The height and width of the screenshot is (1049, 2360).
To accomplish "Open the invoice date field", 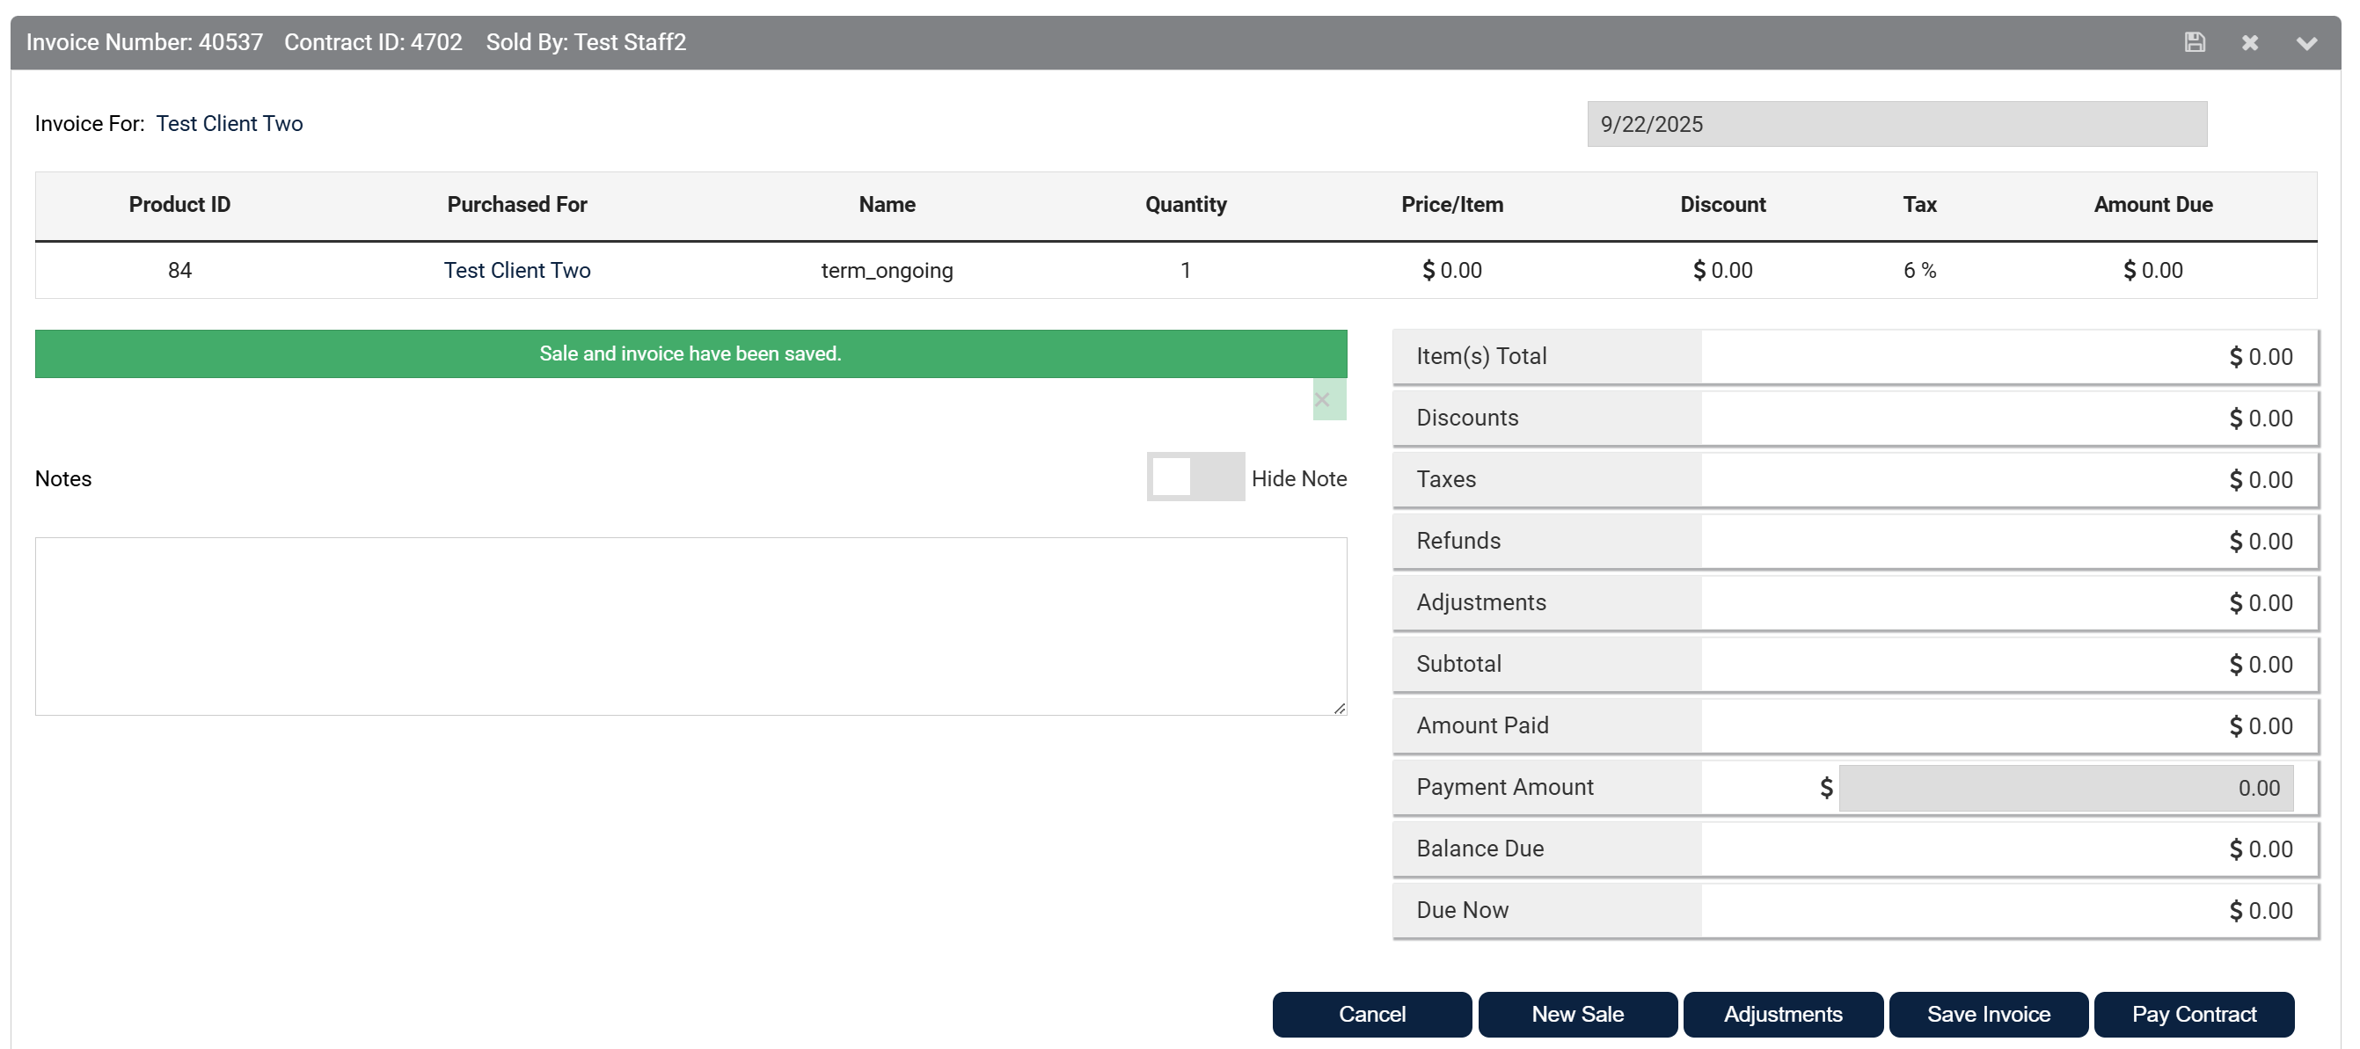I will tap(1896, 124).
